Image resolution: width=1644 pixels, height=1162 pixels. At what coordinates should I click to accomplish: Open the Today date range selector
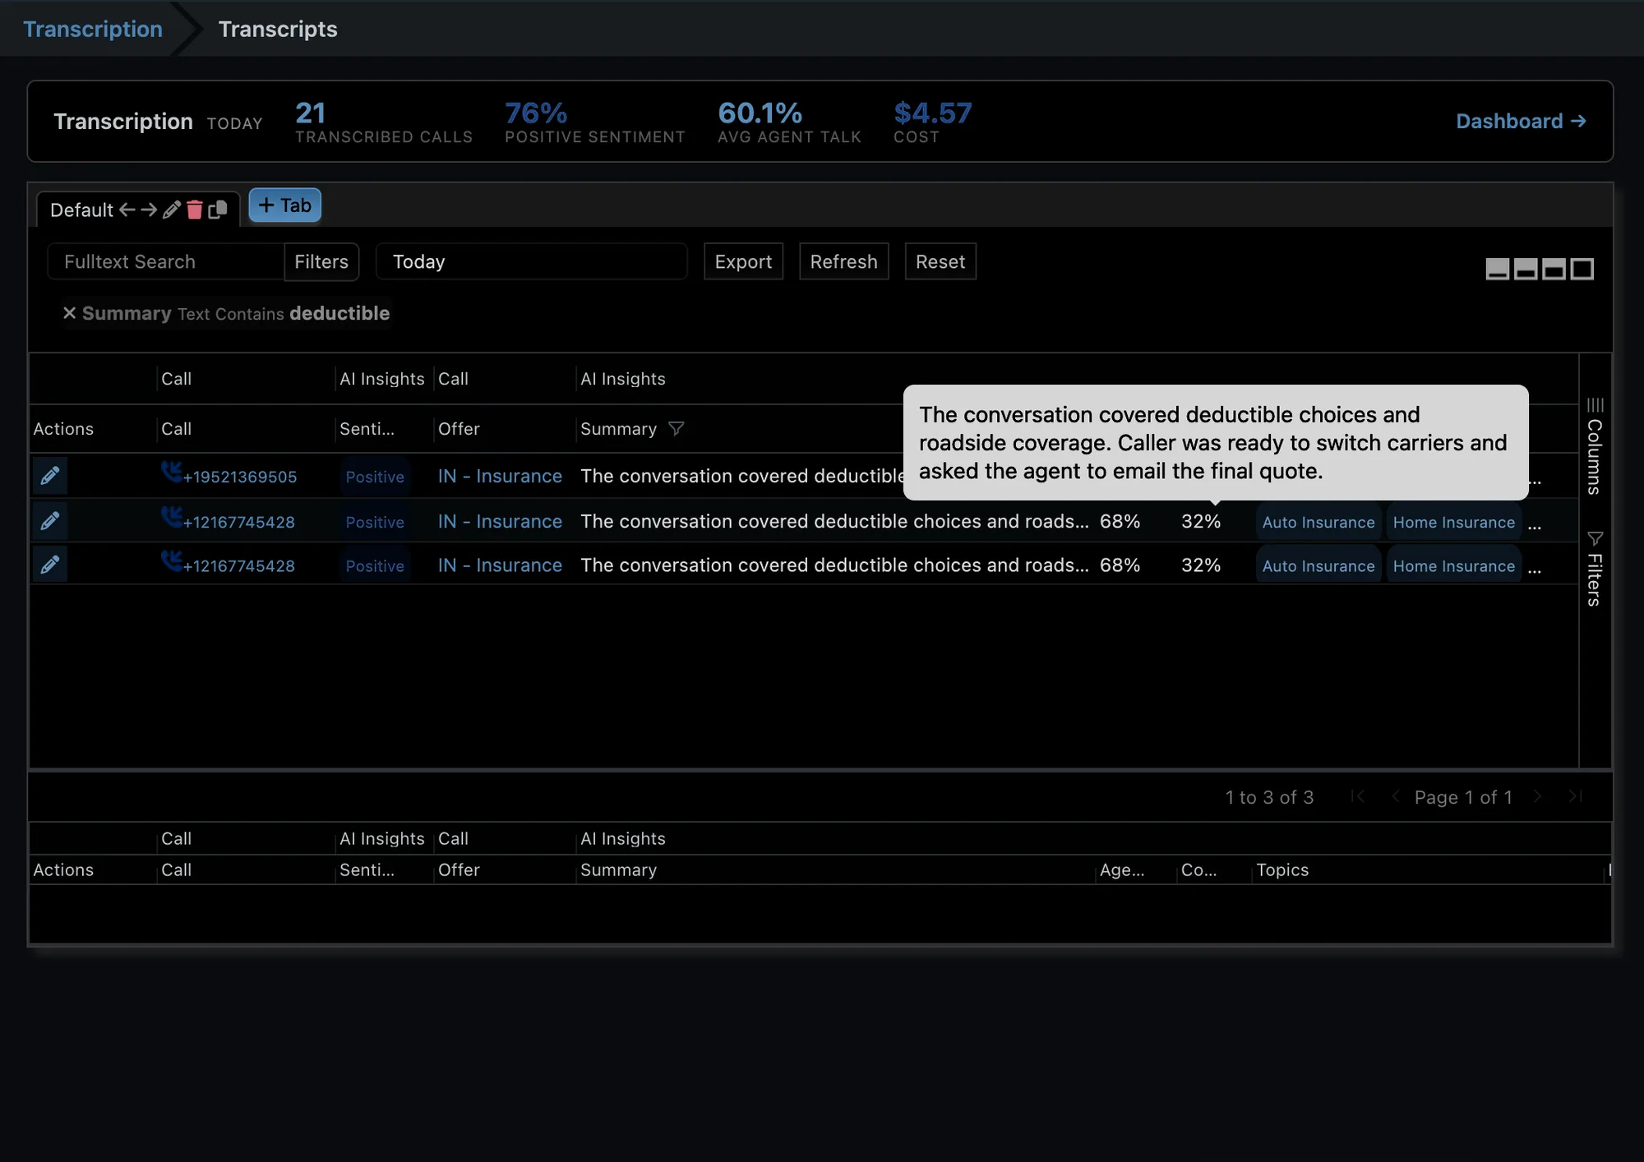(531, 261)
